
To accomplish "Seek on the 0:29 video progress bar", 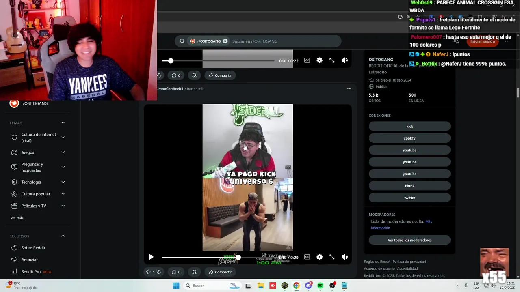I will (218, 257).
